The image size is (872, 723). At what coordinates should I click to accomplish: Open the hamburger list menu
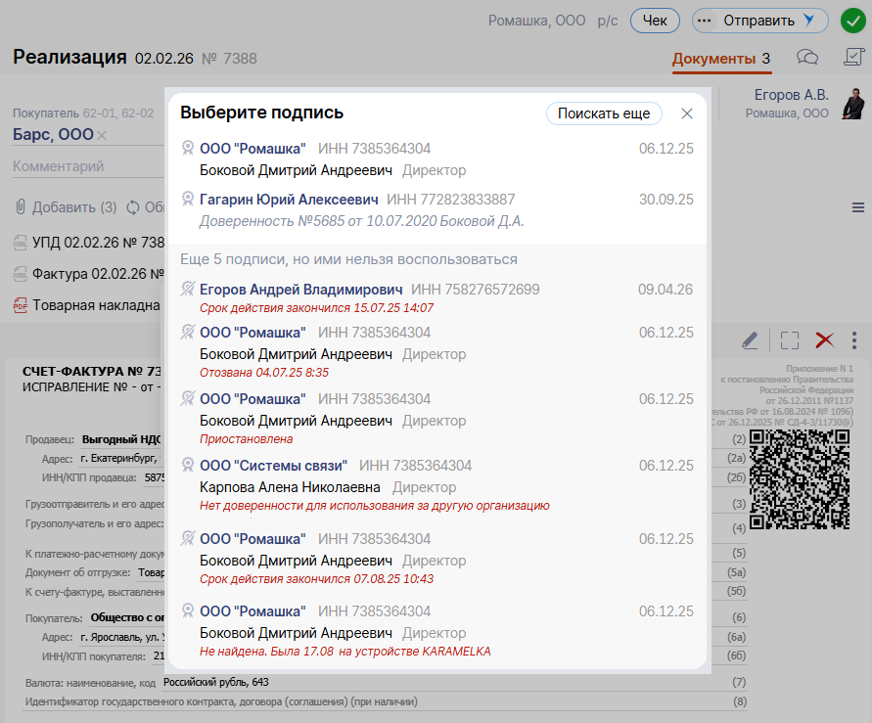pos(858,207)
